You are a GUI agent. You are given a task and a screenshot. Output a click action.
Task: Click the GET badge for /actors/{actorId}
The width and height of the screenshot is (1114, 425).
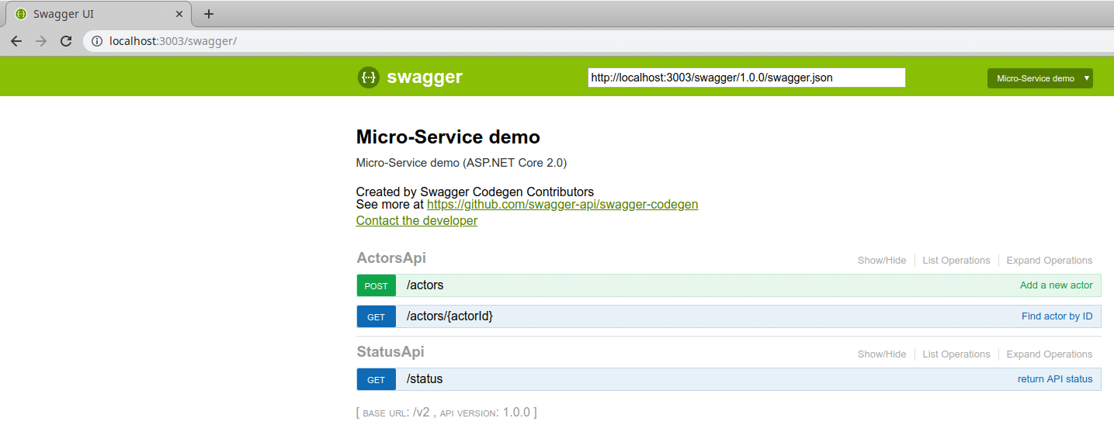(x=376, y=316)
